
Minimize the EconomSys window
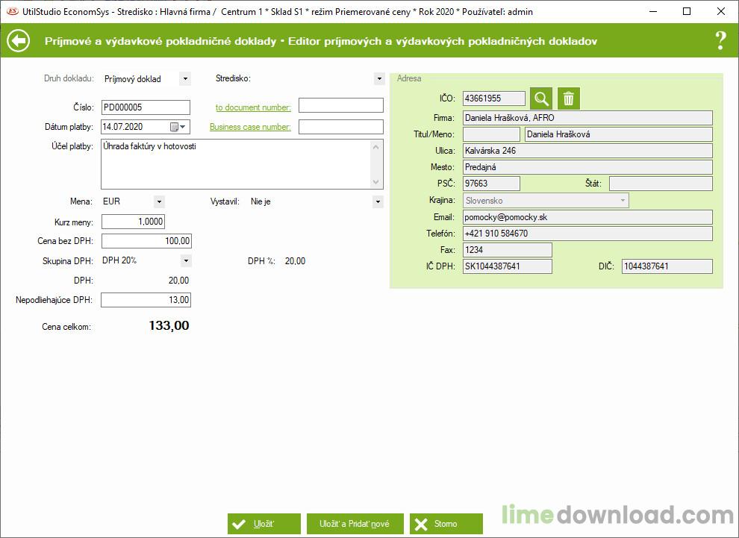(x=653, y=11)
